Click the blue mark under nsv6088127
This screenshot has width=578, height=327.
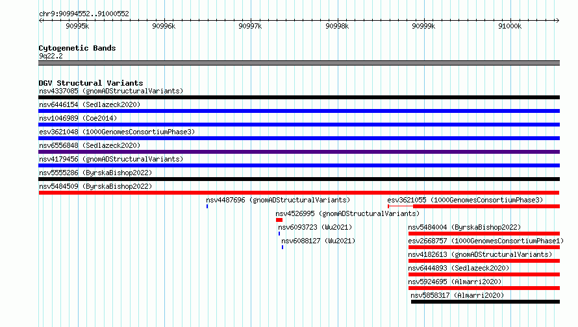click(283, 247)
